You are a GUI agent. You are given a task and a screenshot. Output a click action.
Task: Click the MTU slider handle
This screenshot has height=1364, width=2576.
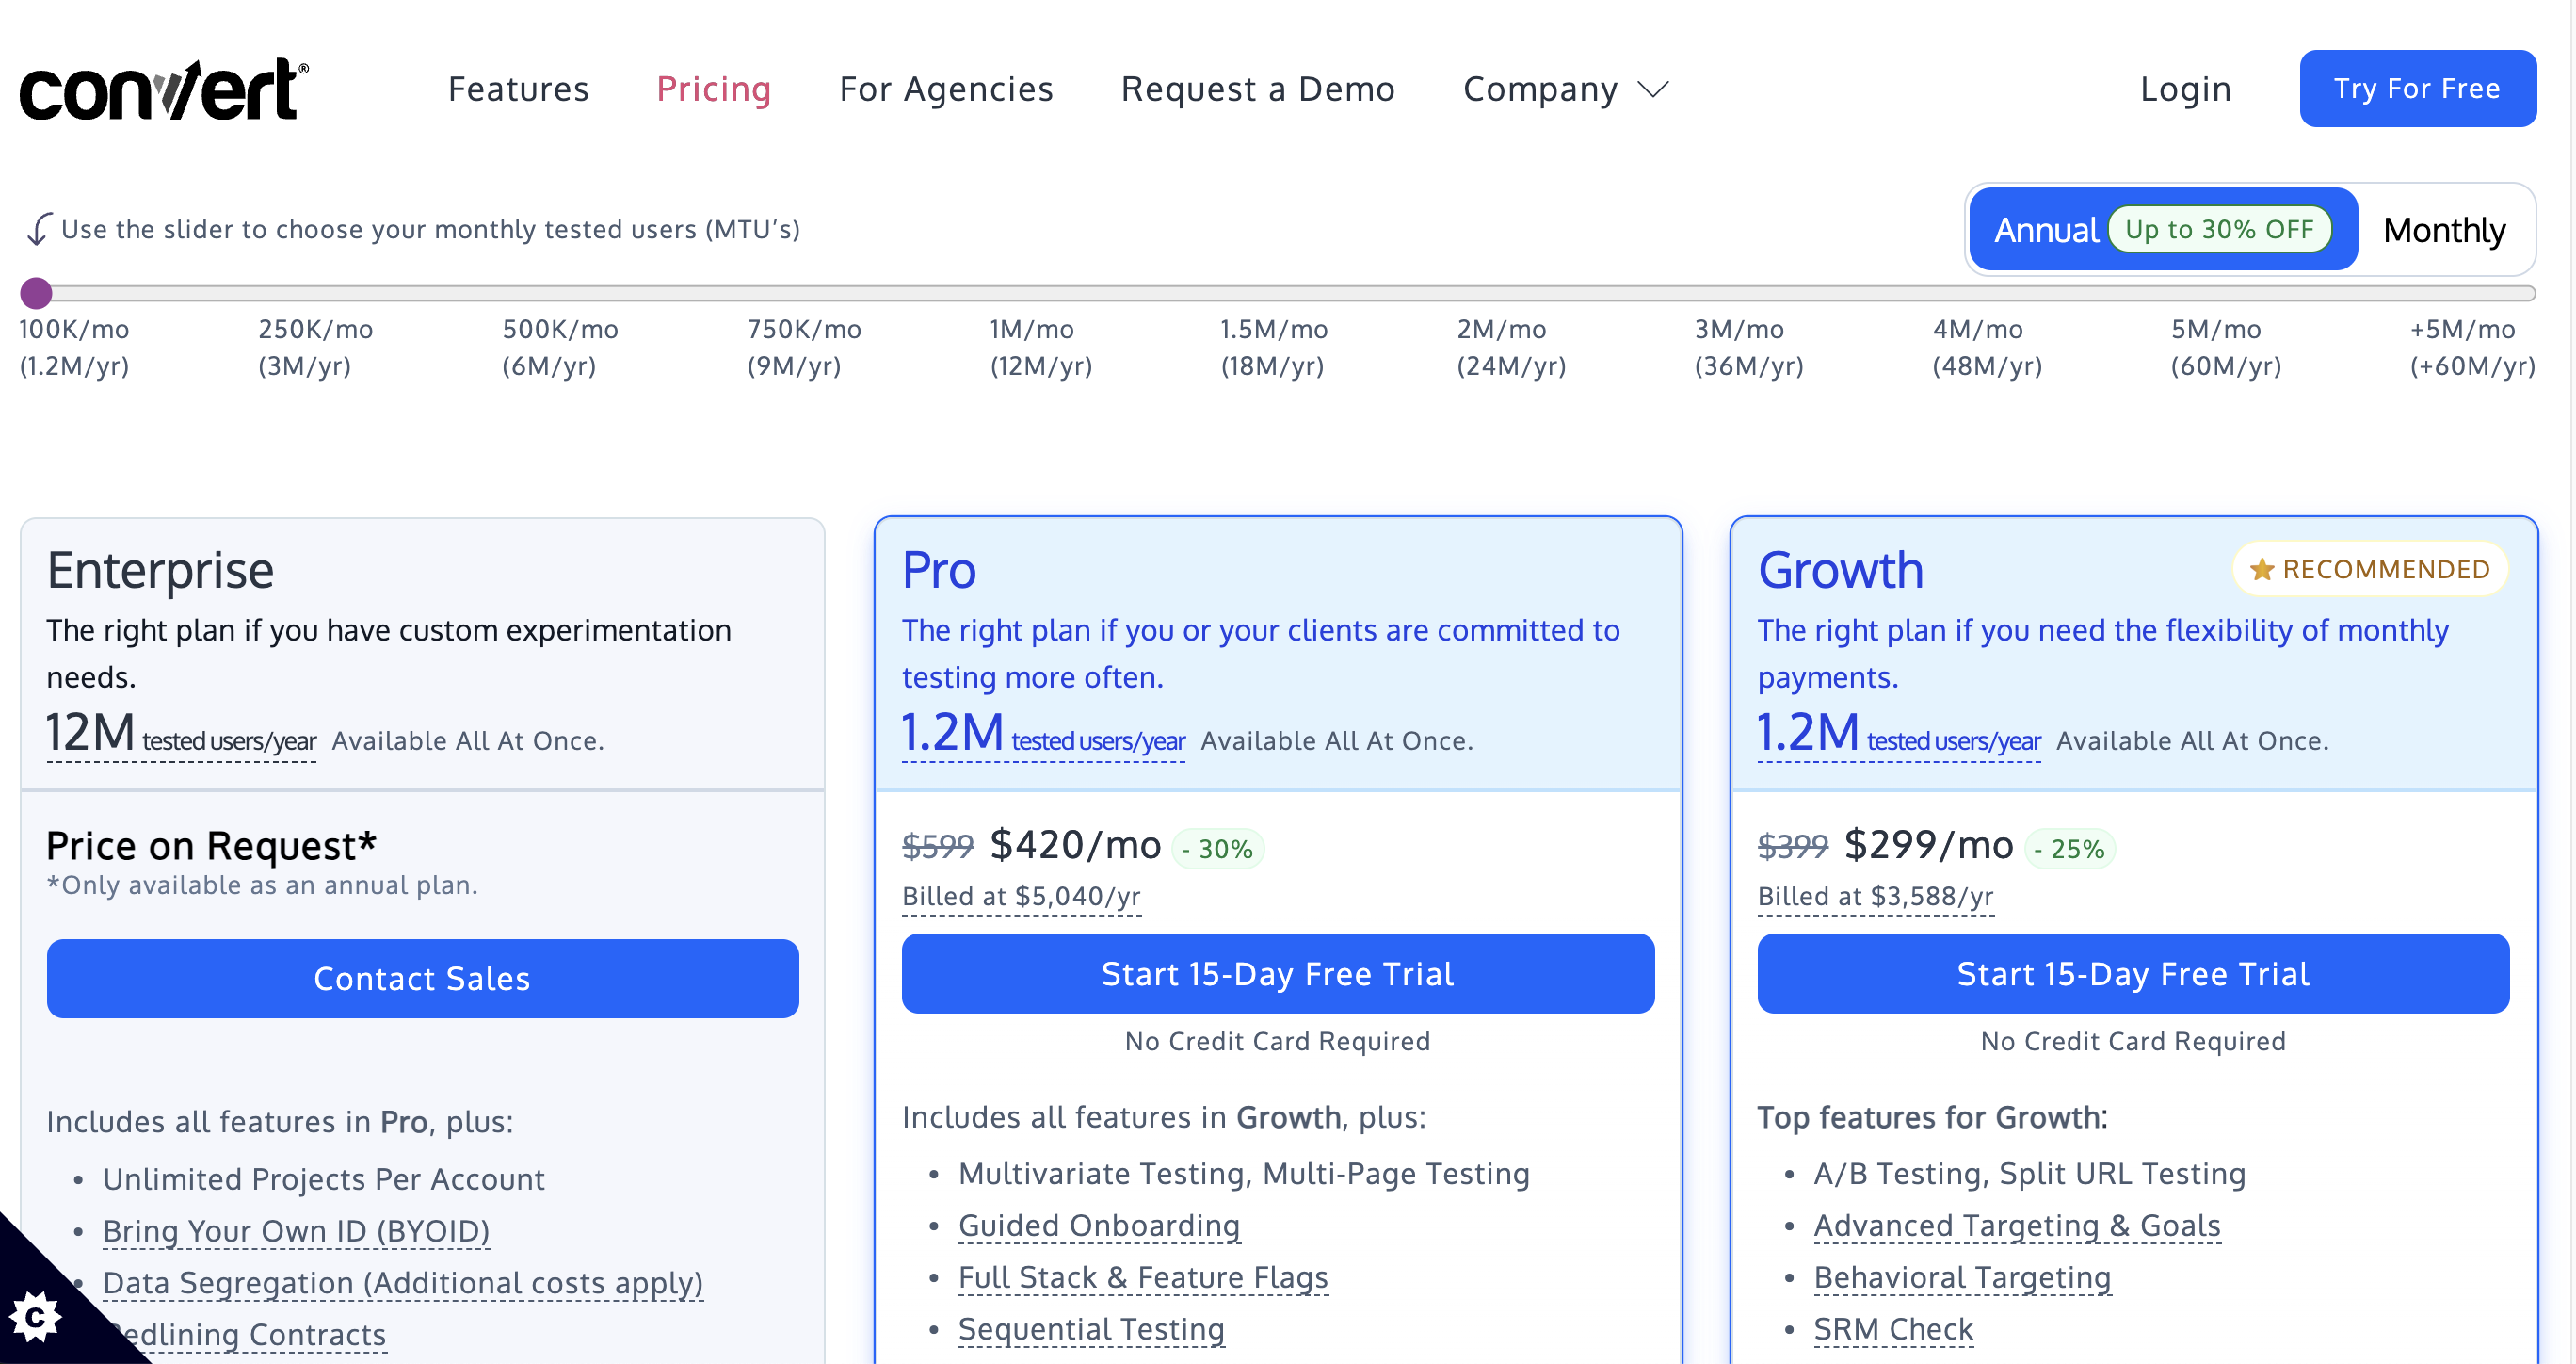click(36, 292)
